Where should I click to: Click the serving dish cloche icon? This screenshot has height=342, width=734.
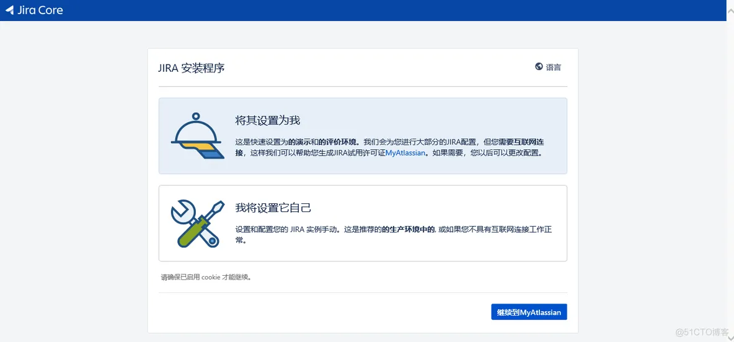point(198,136)
